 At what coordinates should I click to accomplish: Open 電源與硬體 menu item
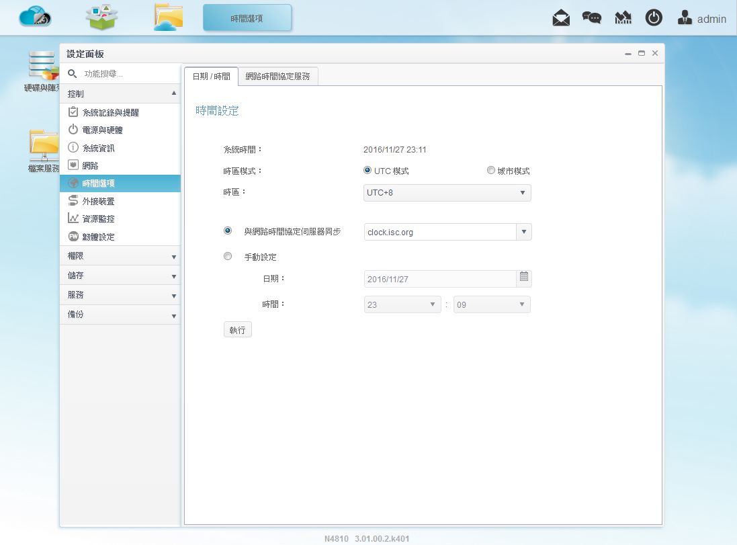click(x=120, y=130)
